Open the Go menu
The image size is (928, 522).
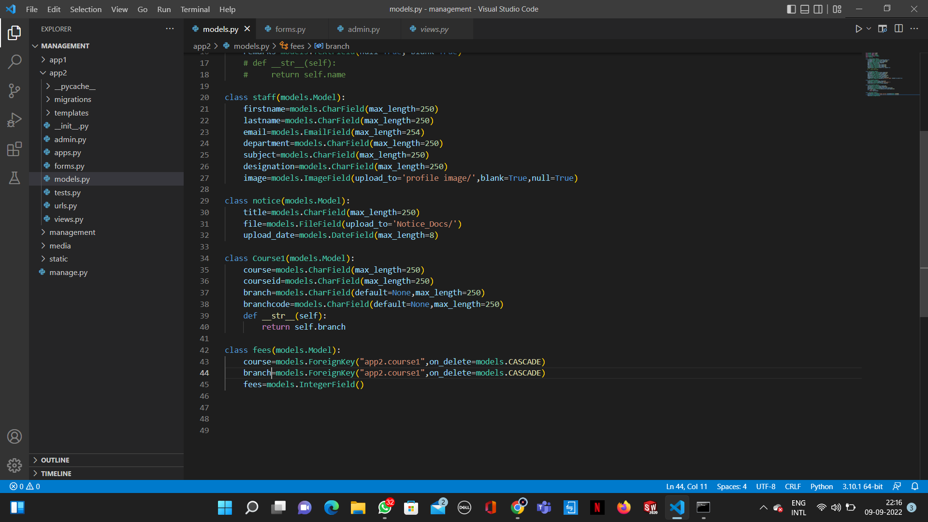(142, 9)
